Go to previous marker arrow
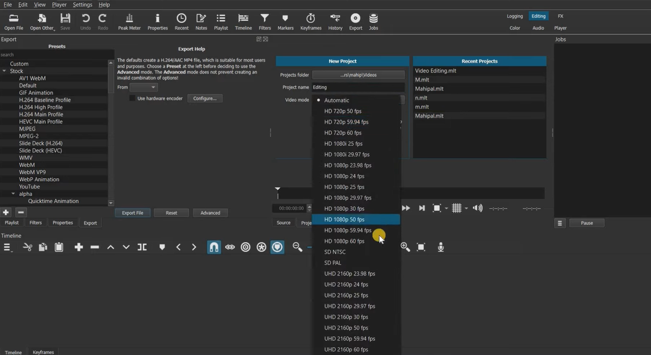Viewport: 651px width, 355px height. pos(178,247)
